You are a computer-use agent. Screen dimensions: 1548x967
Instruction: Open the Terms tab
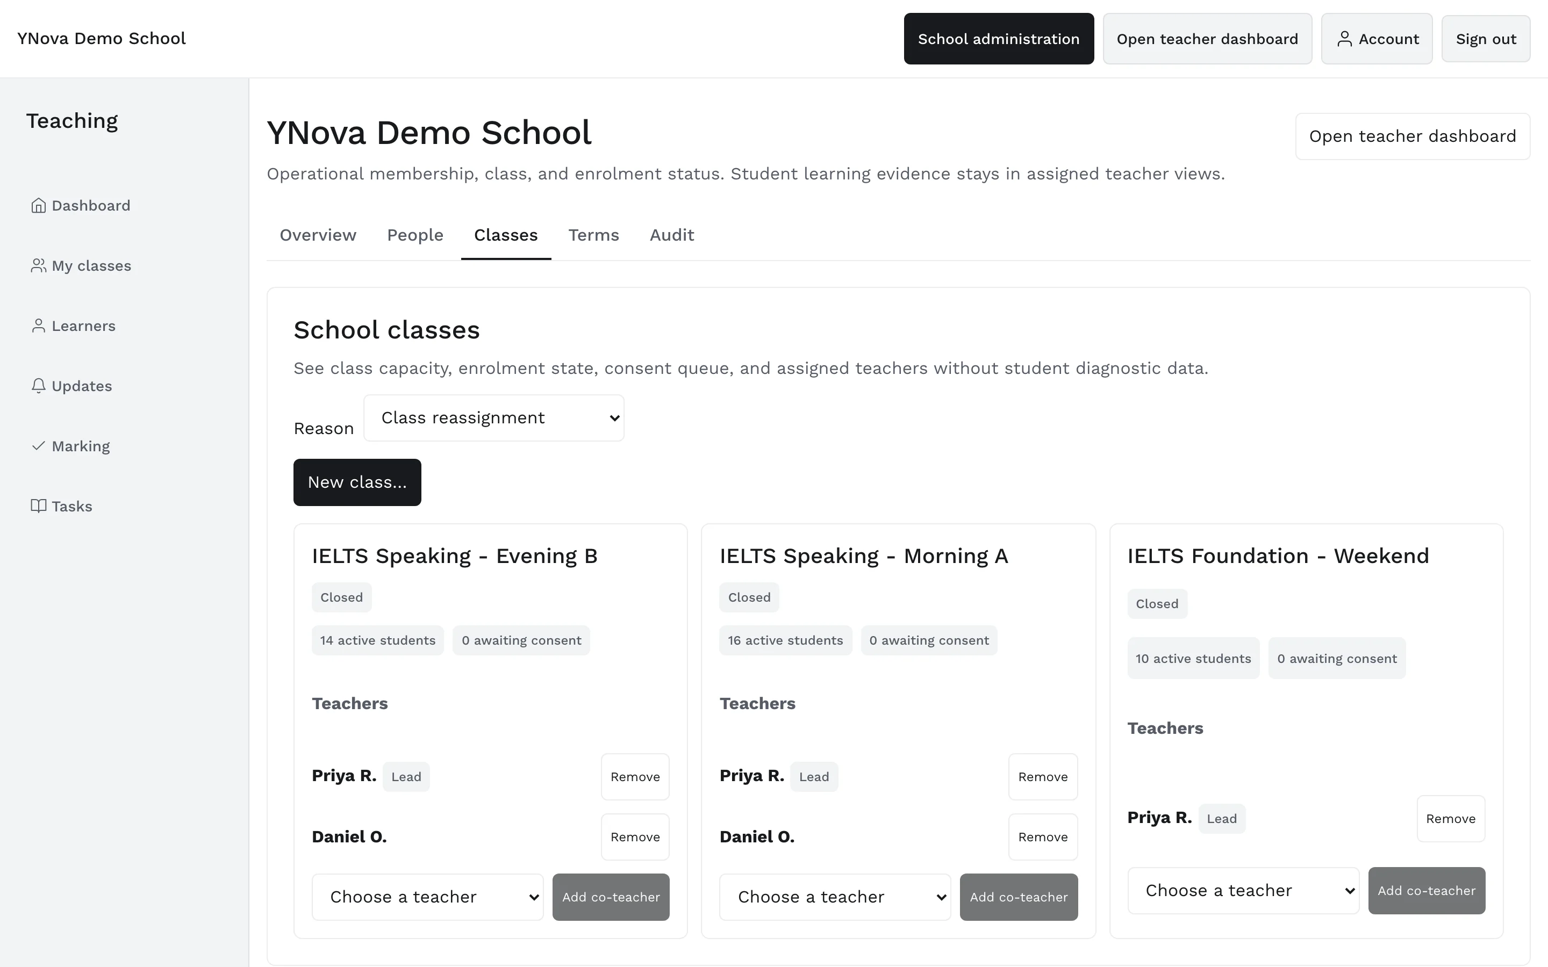coord(593,235)
